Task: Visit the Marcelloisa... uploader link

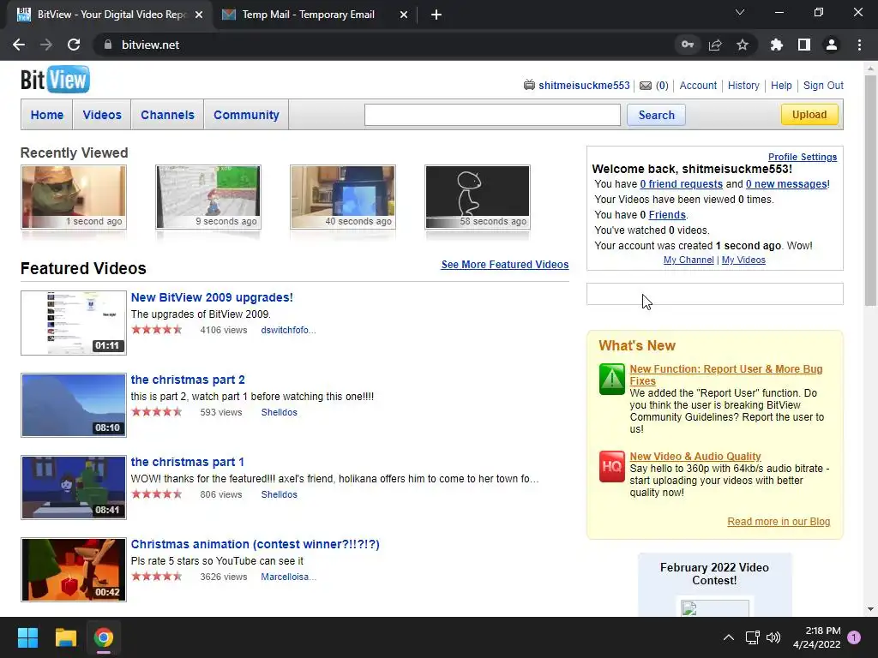Action: [288, 577]
